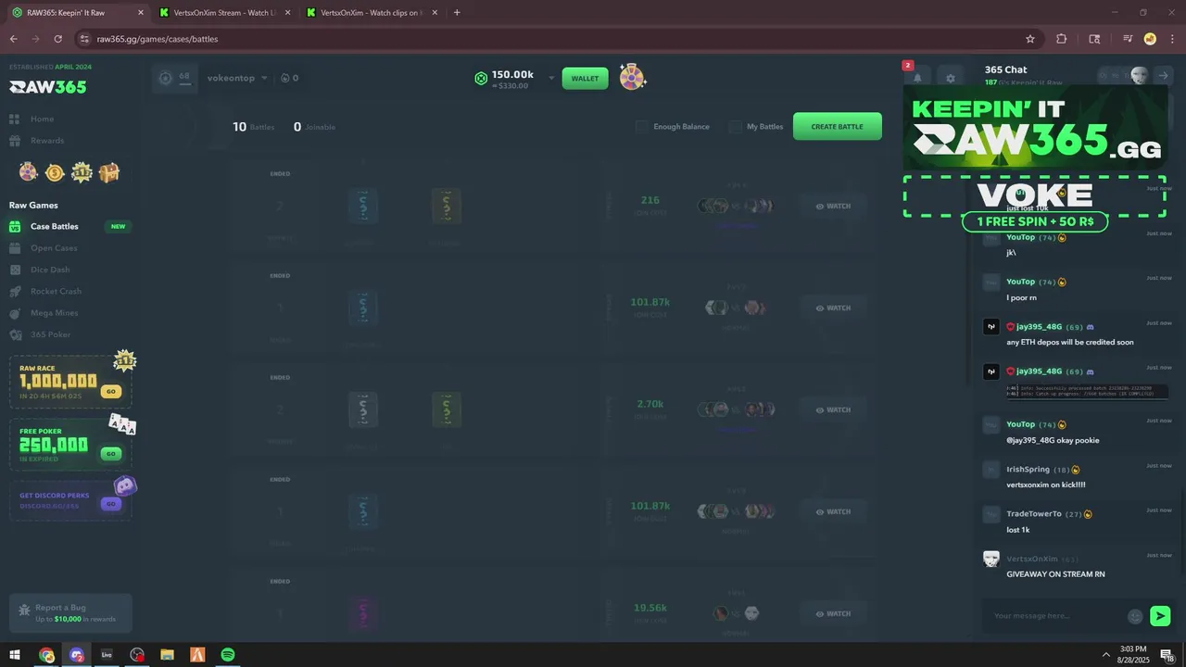Open Chrome profile avatar
The width and height of the screenshot is (1186, 667).
tap(1150, 39)
